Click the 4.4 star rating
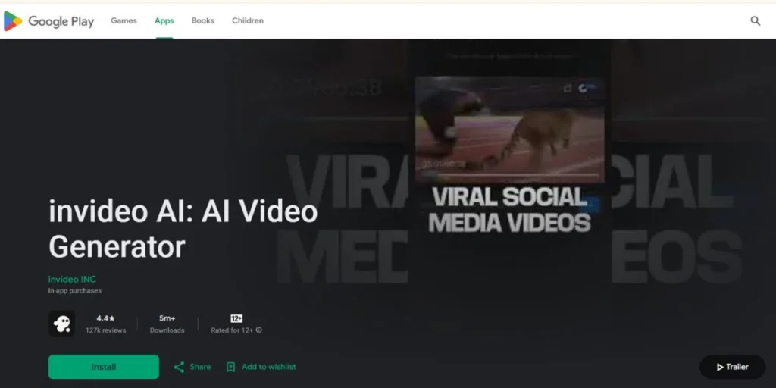Screen dimensions: 776x388 (106, 318)
